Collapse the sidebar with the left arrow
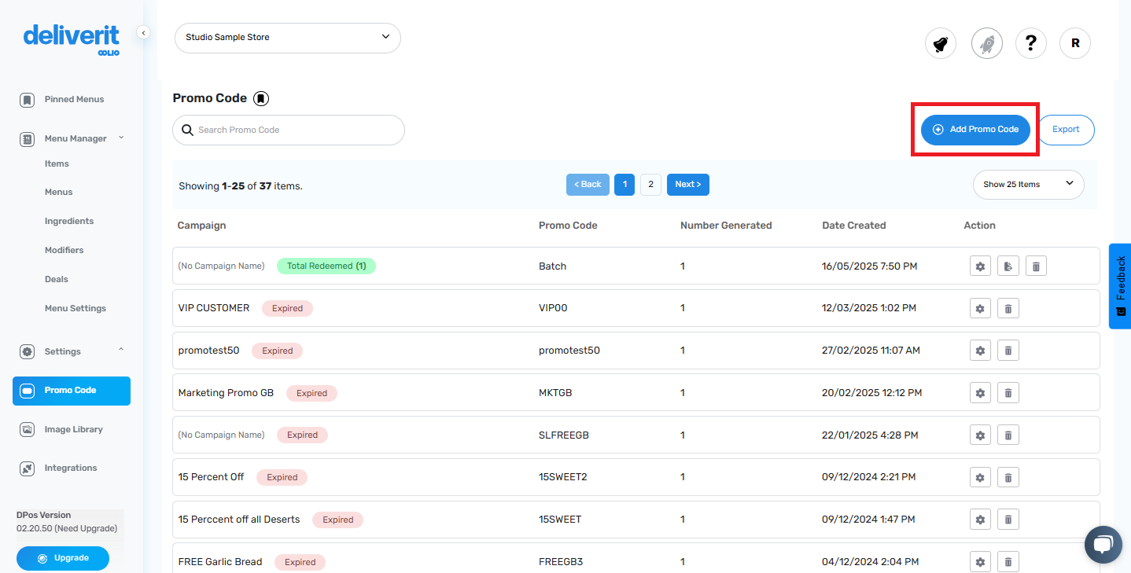1131x573 pixels. [143, 32]
